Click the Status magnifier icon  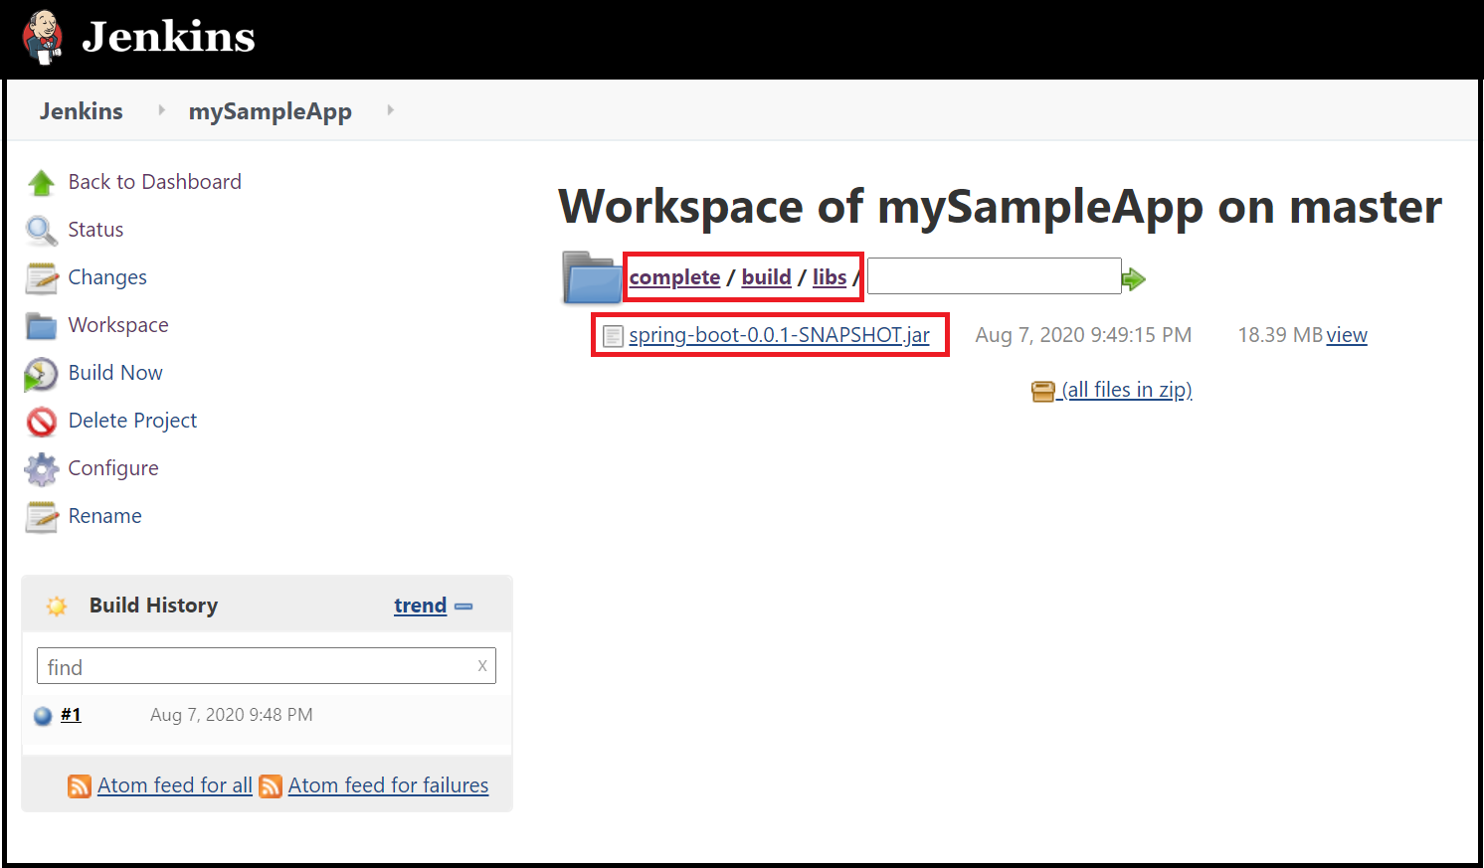point(41,230)
